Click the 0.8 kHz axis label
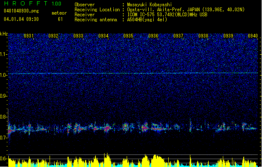Image resolution: width=262 pixels, height=167 pixels. tap(4, 117)
